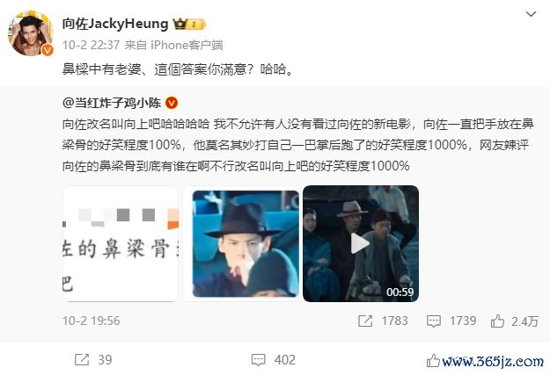Click the quoted post text body

point(298,145)
